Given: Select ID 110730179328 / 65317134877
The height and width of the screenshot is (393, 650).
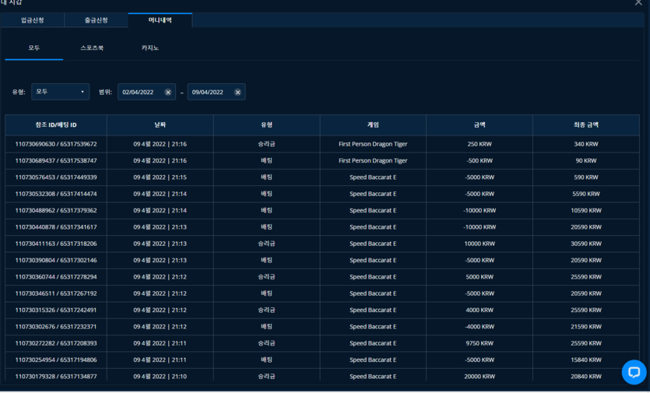Looking at the screenshot, I should (56, 377).
